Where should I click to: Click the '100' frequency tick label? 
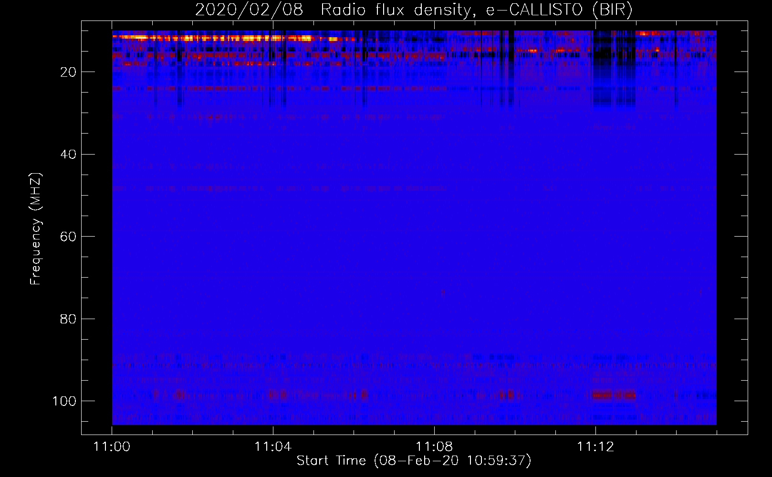coord(64,401)
